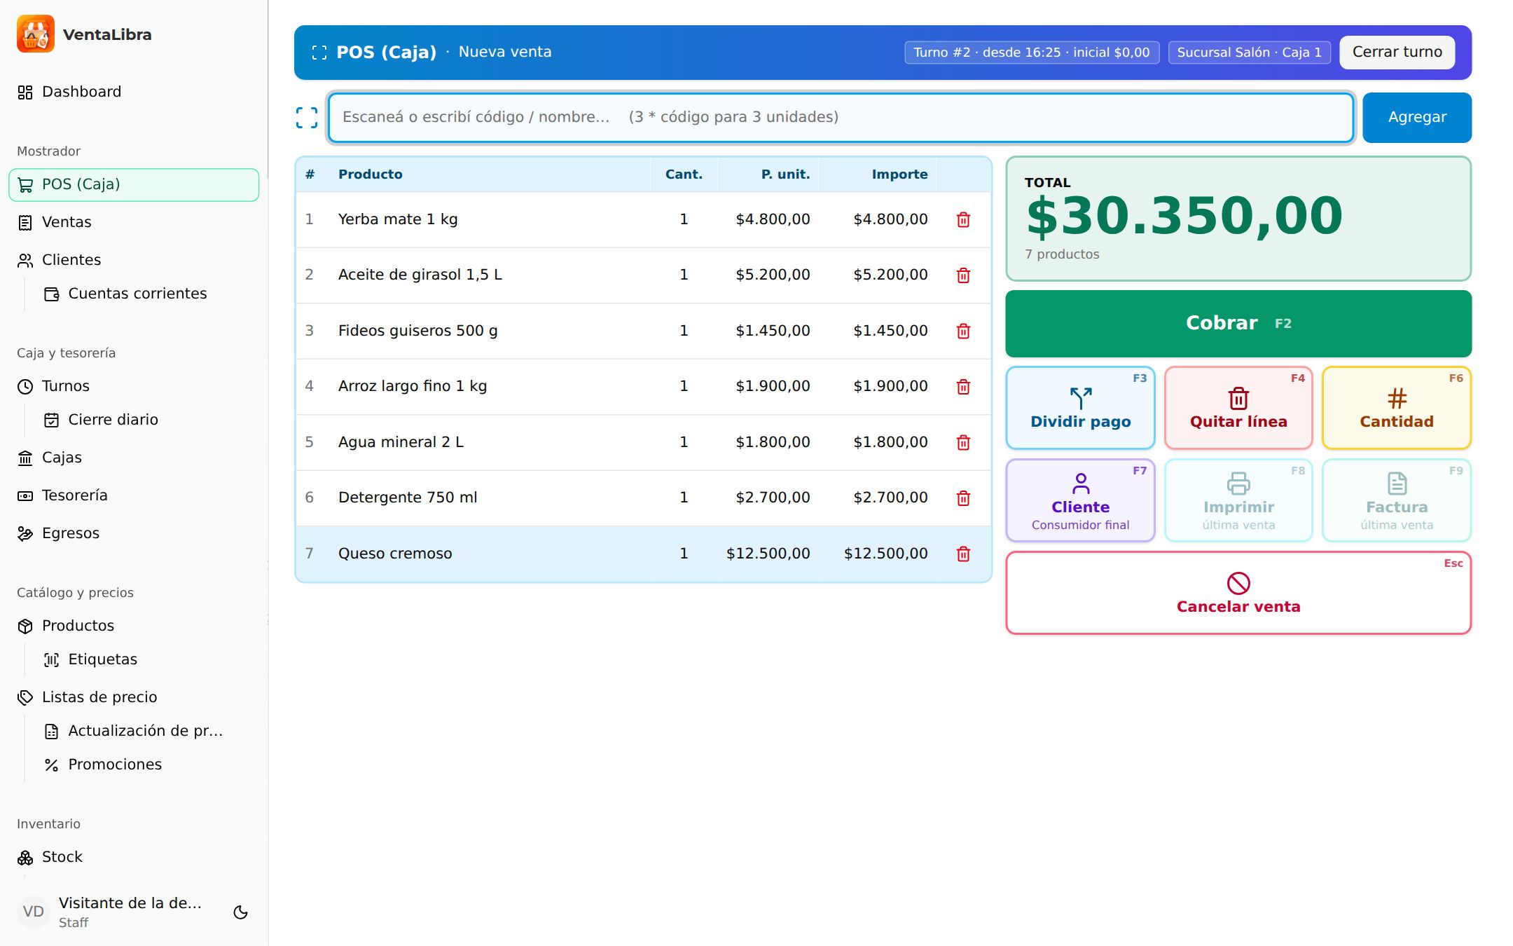Viewport: 1513px width, 946px height.
Task: Click Cerrar turno in the header
Action: pos(1397,53)
